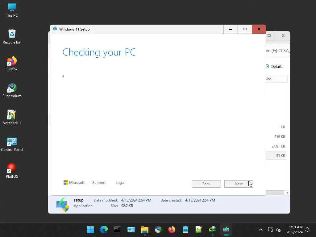The image size is (316, 237).
Task: Open the muted volume tray icon
Action: pos(278,230)
